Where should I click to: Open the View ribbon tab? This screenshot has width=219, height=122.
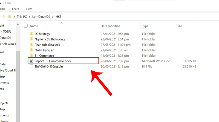[29, 9]
